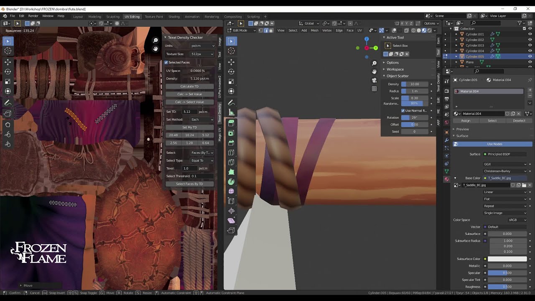Open the File menu

(11, 16)
